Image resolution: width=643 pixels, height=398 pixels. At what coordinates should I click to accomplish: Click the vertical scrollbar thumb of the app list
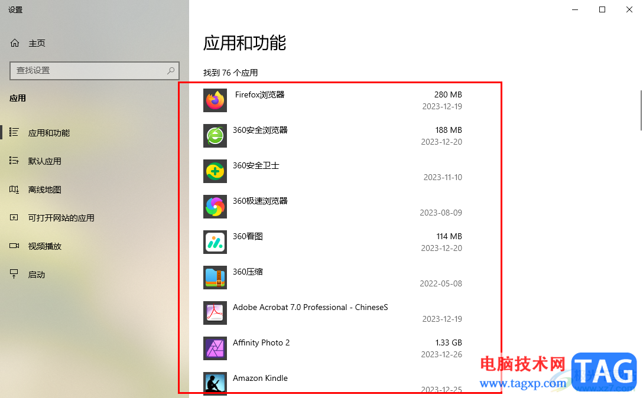click(641, 110)
